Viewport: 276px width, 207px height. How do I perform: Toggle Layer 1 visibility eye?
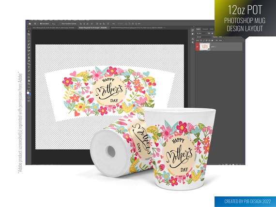pos(198,47)
